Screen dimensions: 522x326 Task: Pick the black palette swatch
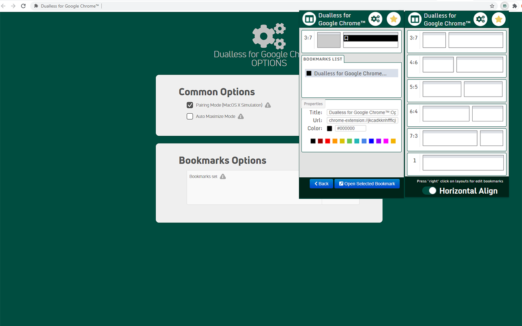coord(313,141)
